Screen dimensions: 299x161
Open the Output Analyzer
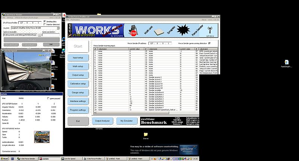102,121
